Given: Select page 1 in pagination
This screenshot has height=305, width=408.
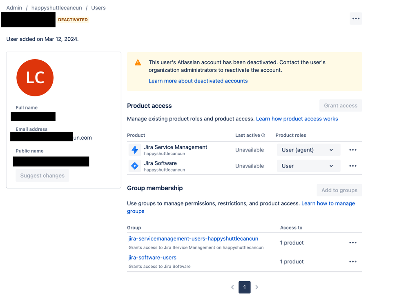Looking at the screenshot, I should pos(244,287).
